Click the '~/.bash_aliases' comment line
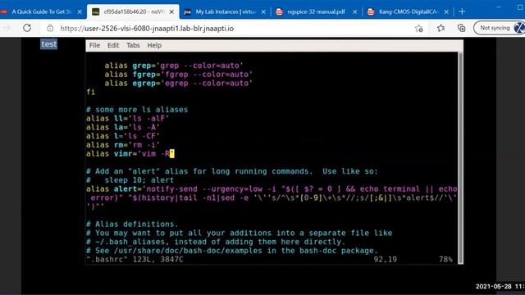The image size is (525, 295). [x=216, y=242]
